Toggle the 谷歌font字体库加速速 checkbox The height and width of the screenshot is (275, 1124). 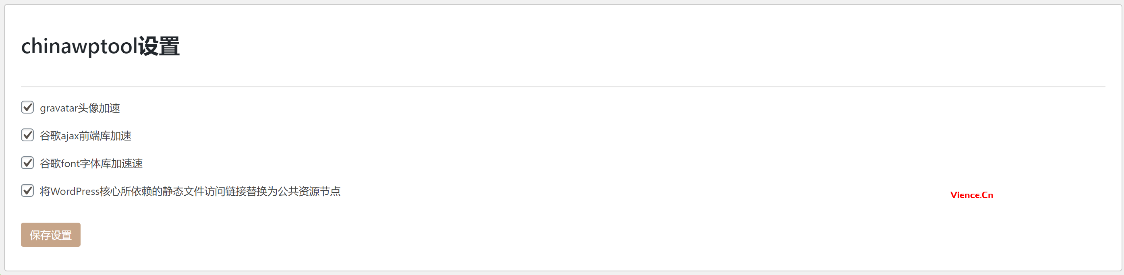[27, 163]
